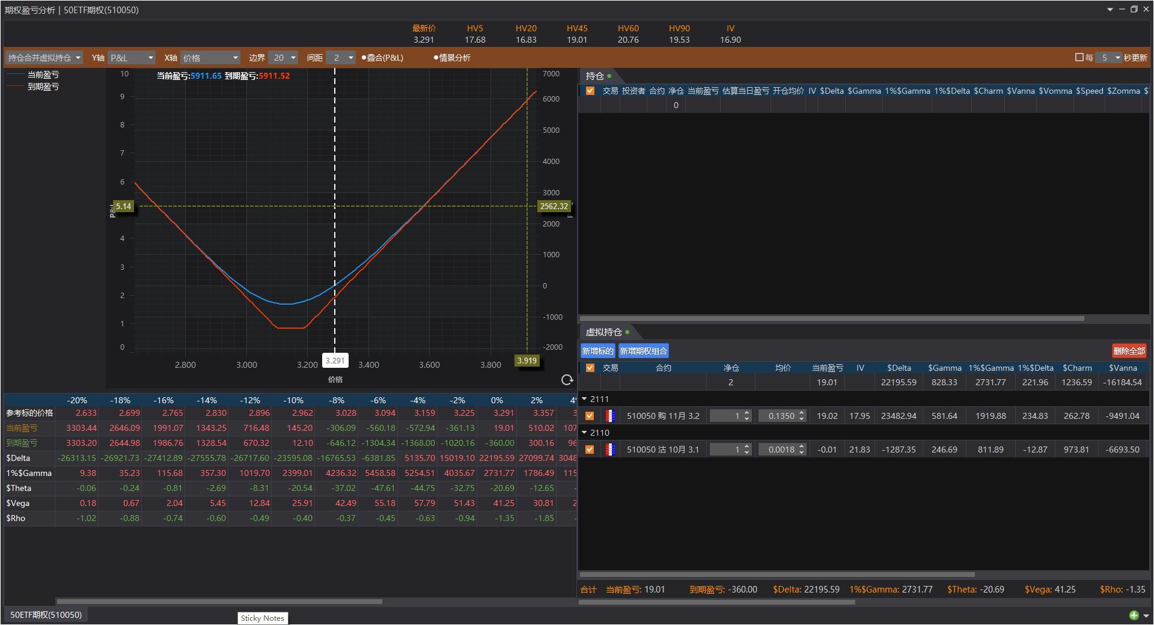
Task: Switch to the 虚拟持仓 tab
Action: (x=604, y=332)
